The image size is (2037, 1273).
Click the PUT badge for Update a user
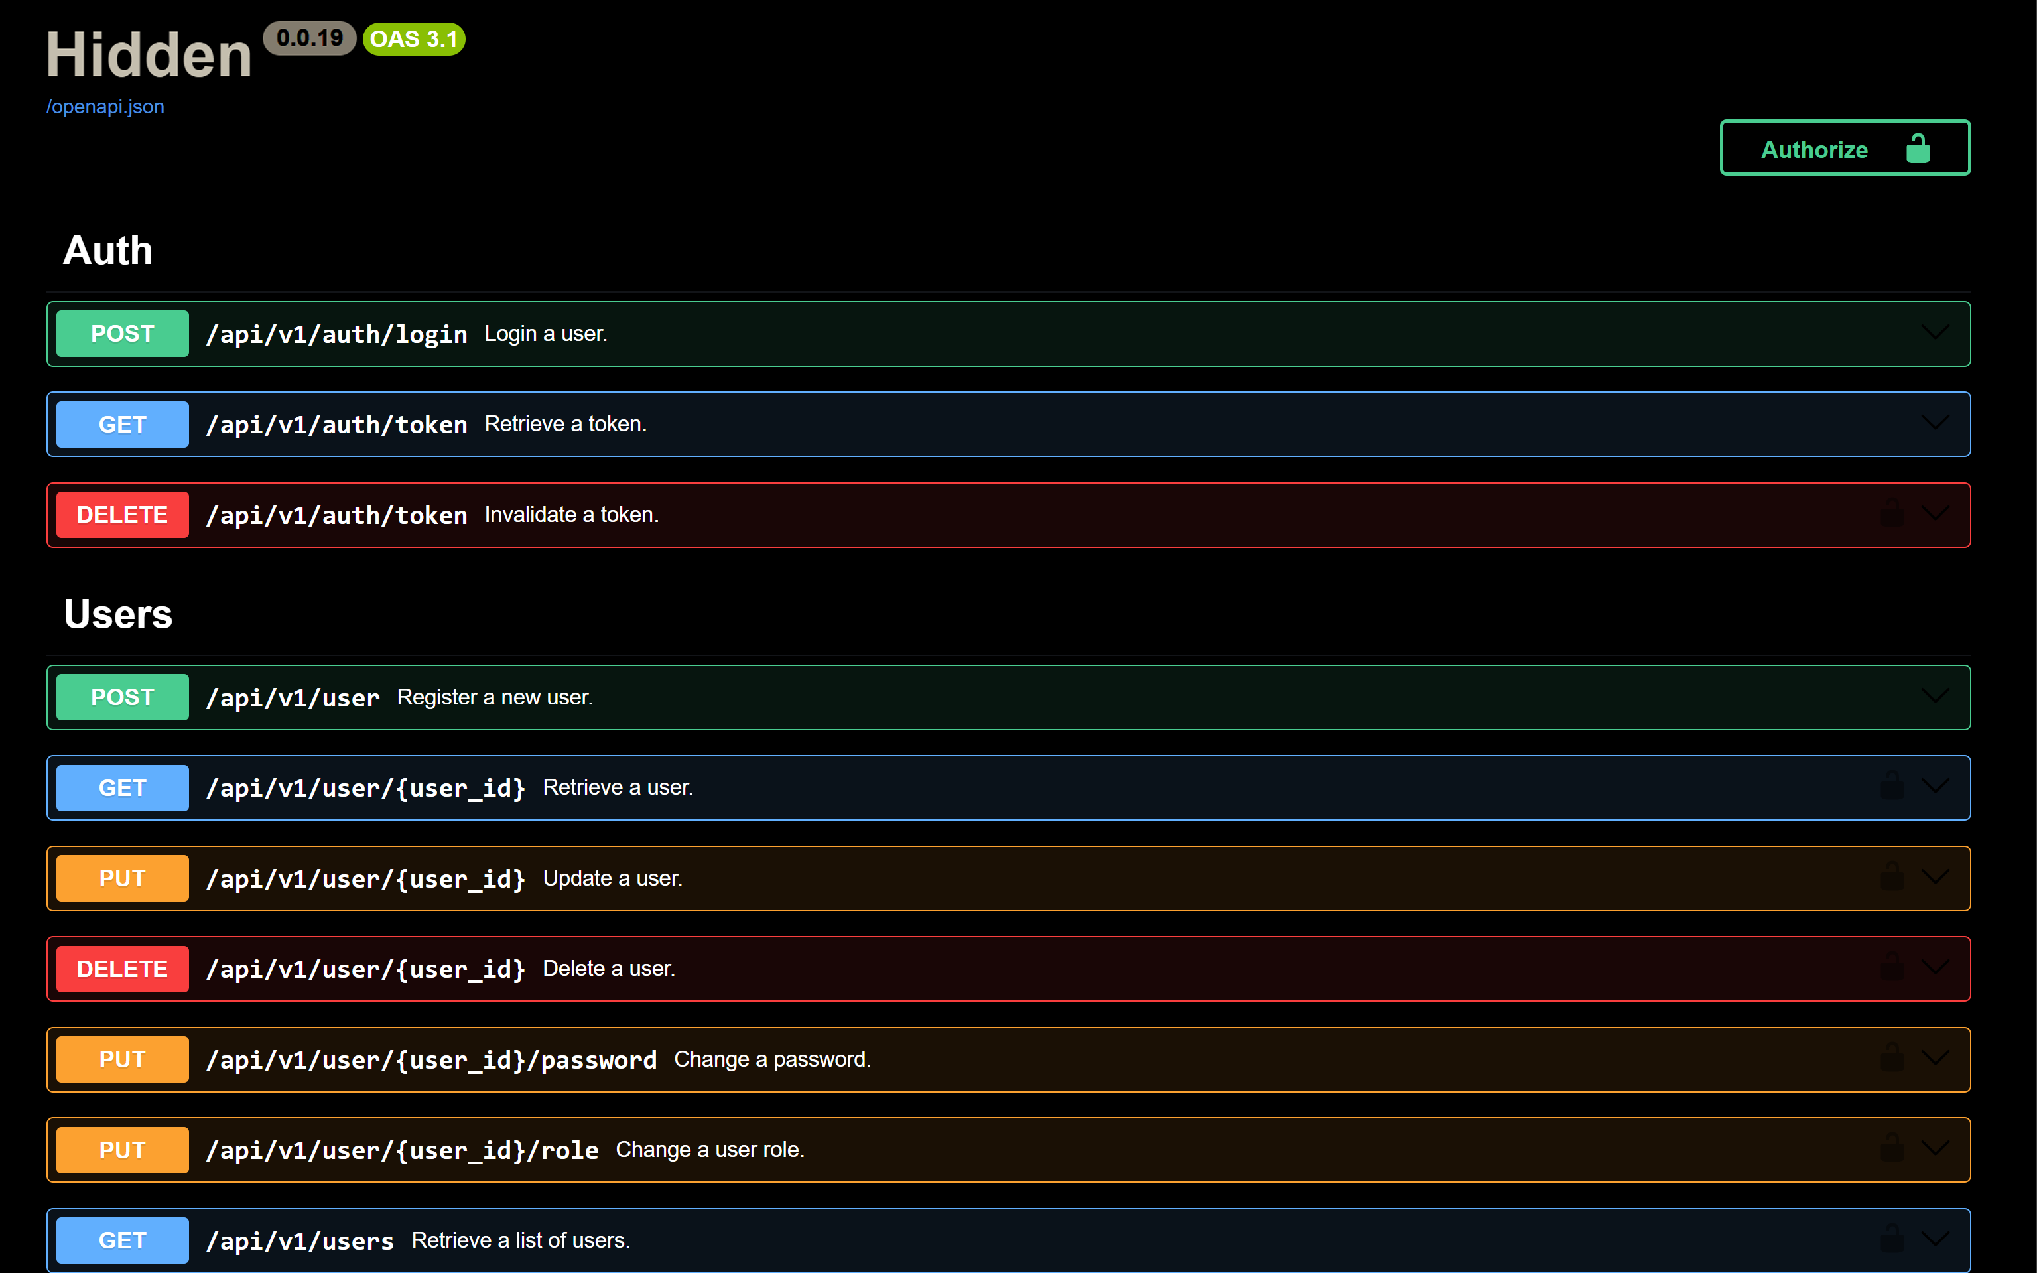(122, 878)
